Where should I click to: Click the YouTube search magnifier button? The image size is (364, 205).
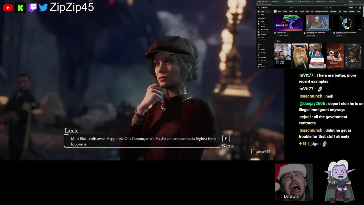click(326, 8)
